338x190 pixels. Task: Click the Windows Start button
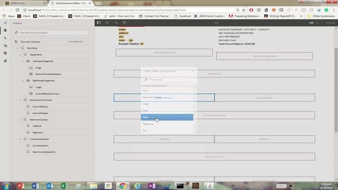[6, 185]
